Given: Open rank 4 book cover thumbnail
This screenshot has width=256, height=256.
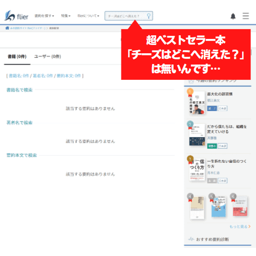Looking at the screenshot, I should (x=197, y=207).
